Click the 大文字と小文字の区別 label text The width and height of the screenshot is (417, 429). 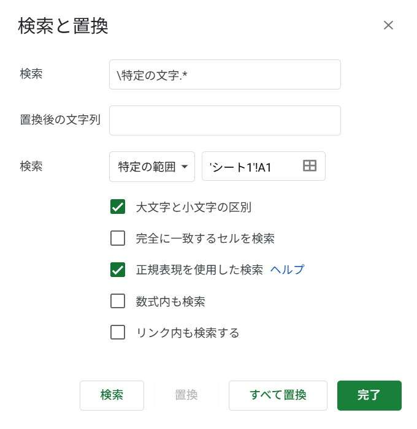click(194, 207)
